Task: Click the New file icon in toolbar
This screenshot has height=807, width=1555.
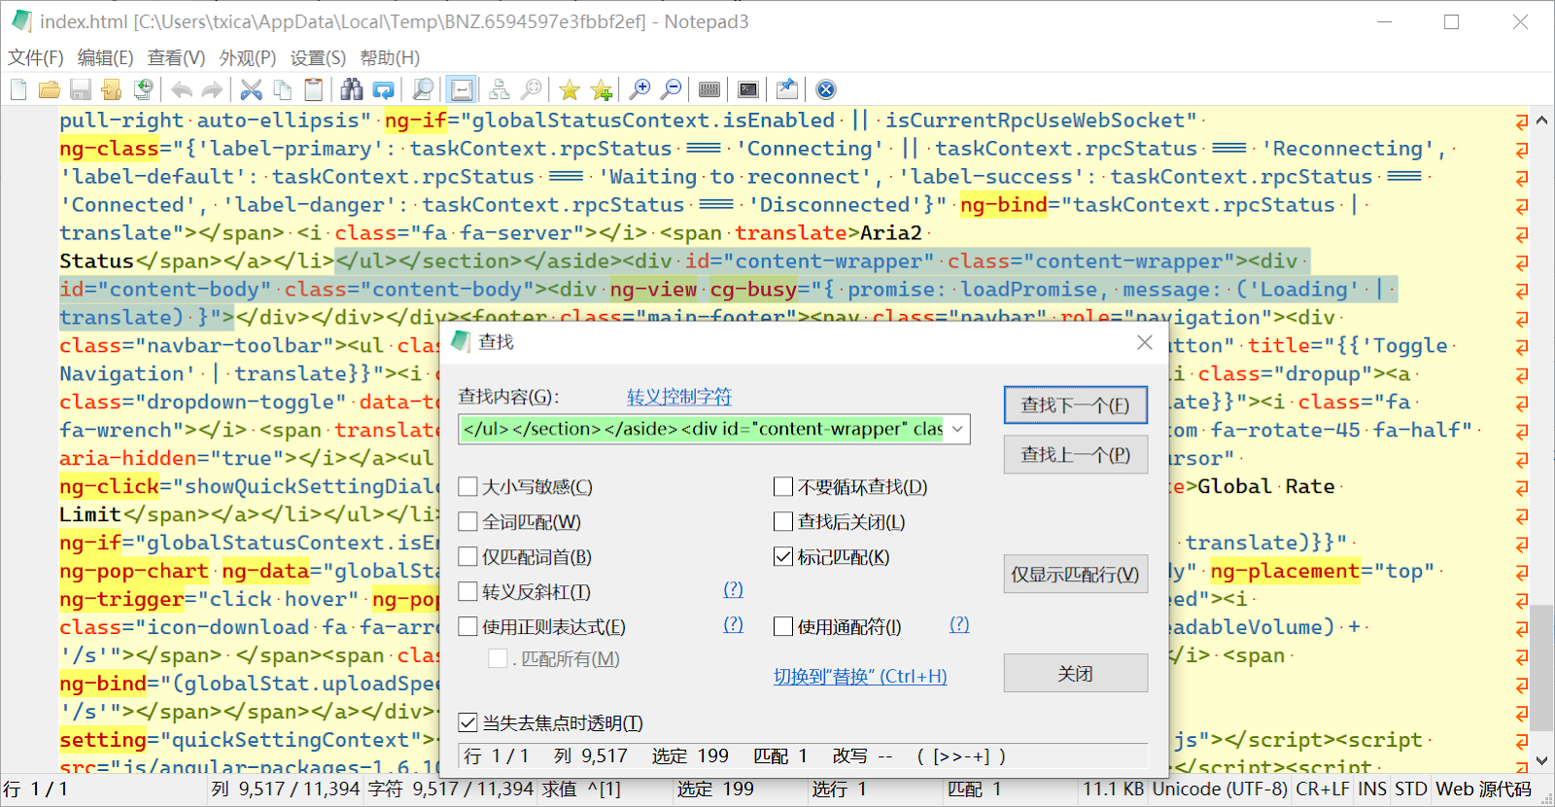Action: click(18, 90)
